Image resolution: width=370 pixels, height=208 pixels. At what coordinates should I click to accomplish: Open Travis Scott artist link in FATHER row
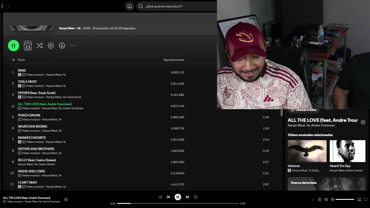74,97
